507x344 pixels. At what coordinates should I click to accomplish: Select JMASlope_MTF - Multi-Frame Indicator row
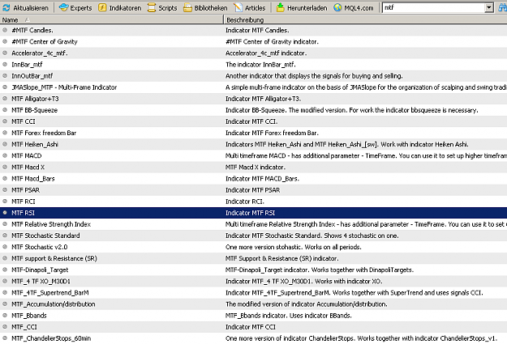click(253, 87)
